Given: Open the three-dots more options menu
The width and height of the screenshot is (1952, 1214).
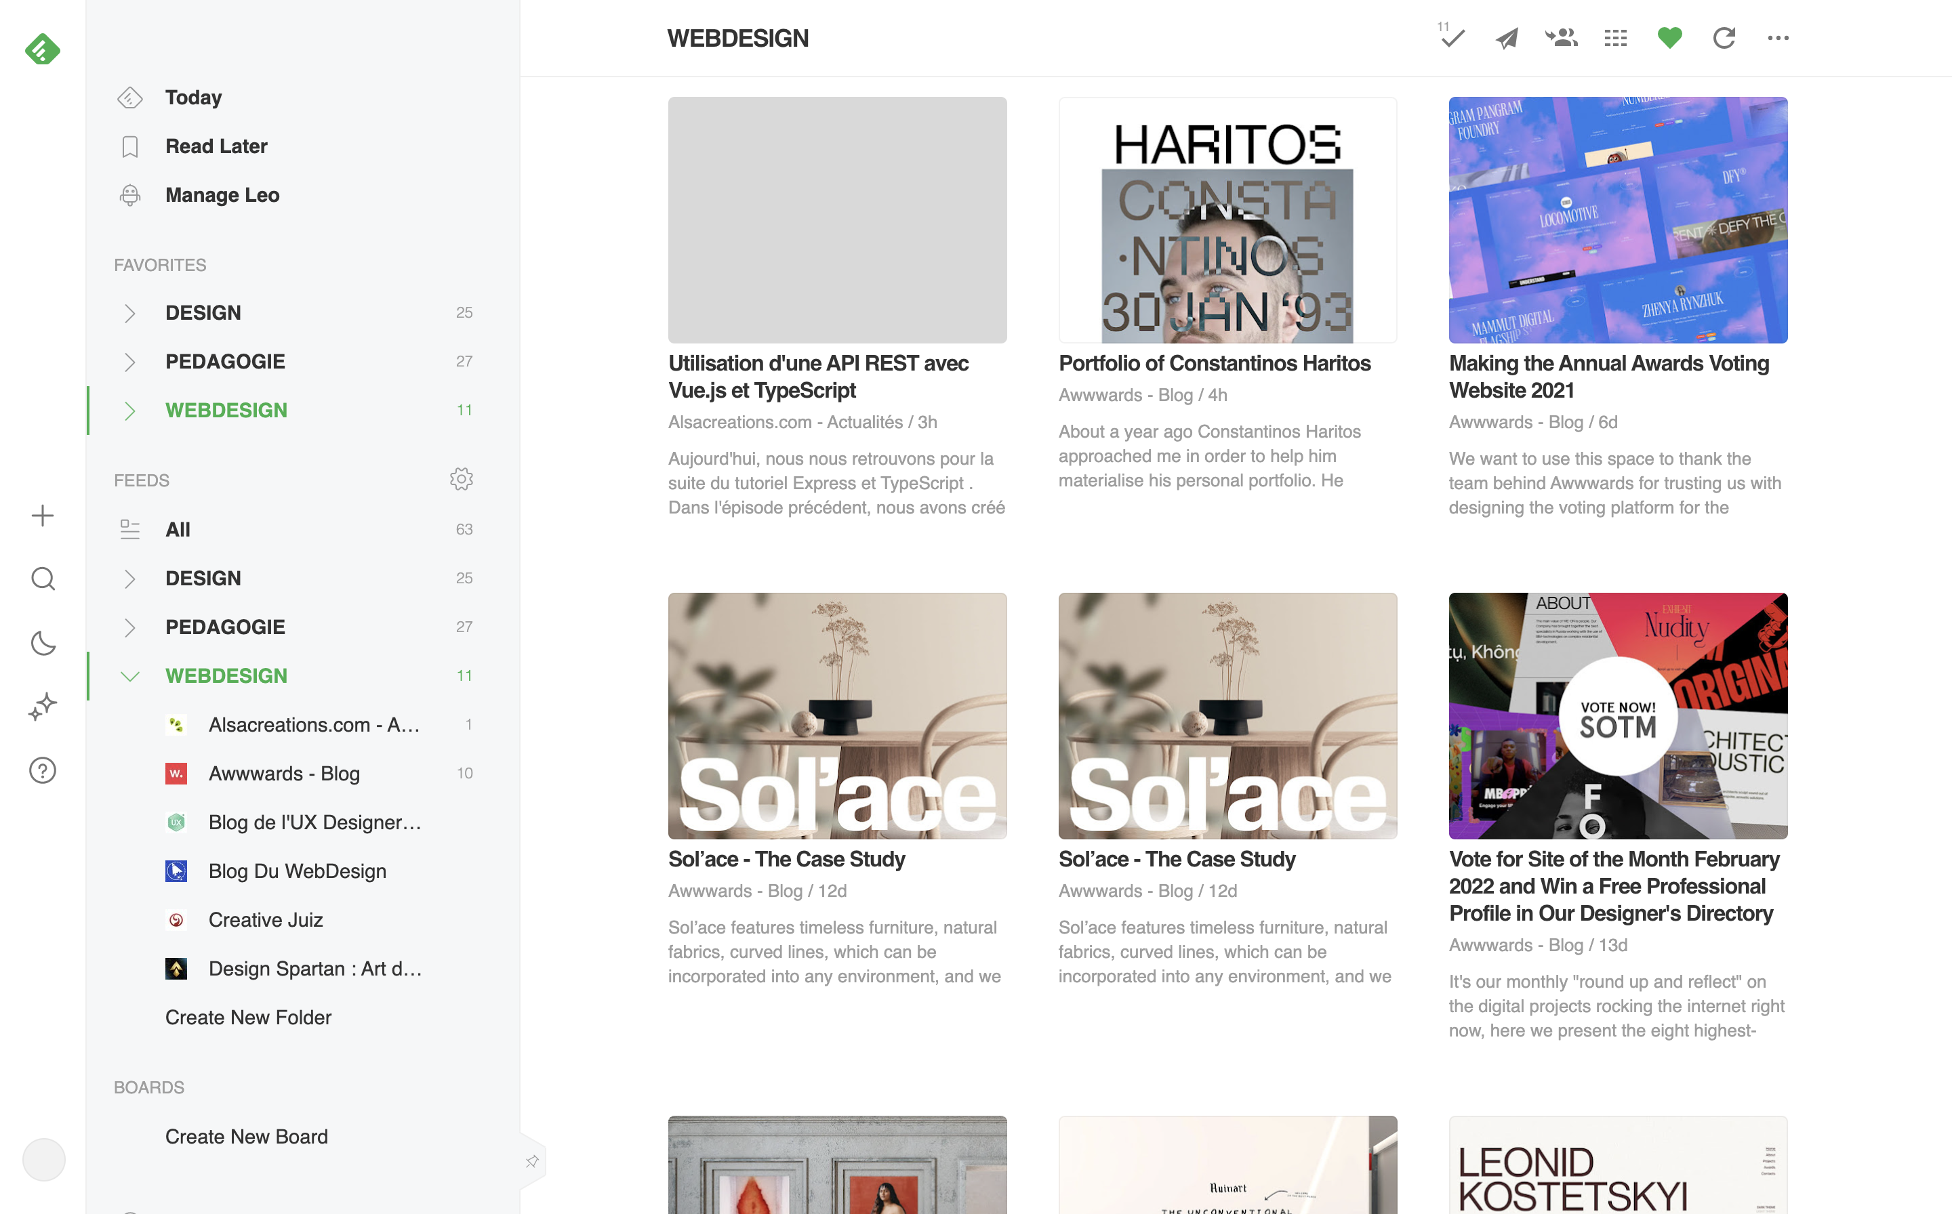Looking at the screenshot, I should click(x=1778, y=38).
